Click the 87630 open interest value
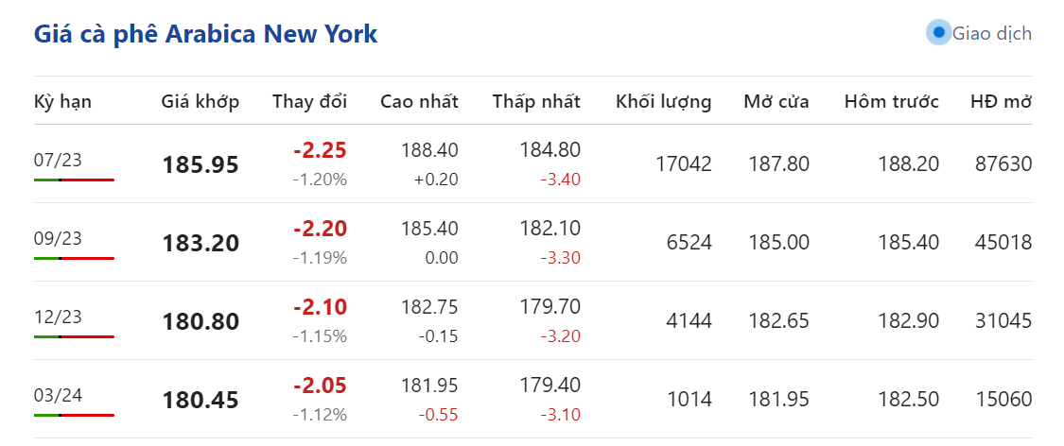 pos(1003,164)
